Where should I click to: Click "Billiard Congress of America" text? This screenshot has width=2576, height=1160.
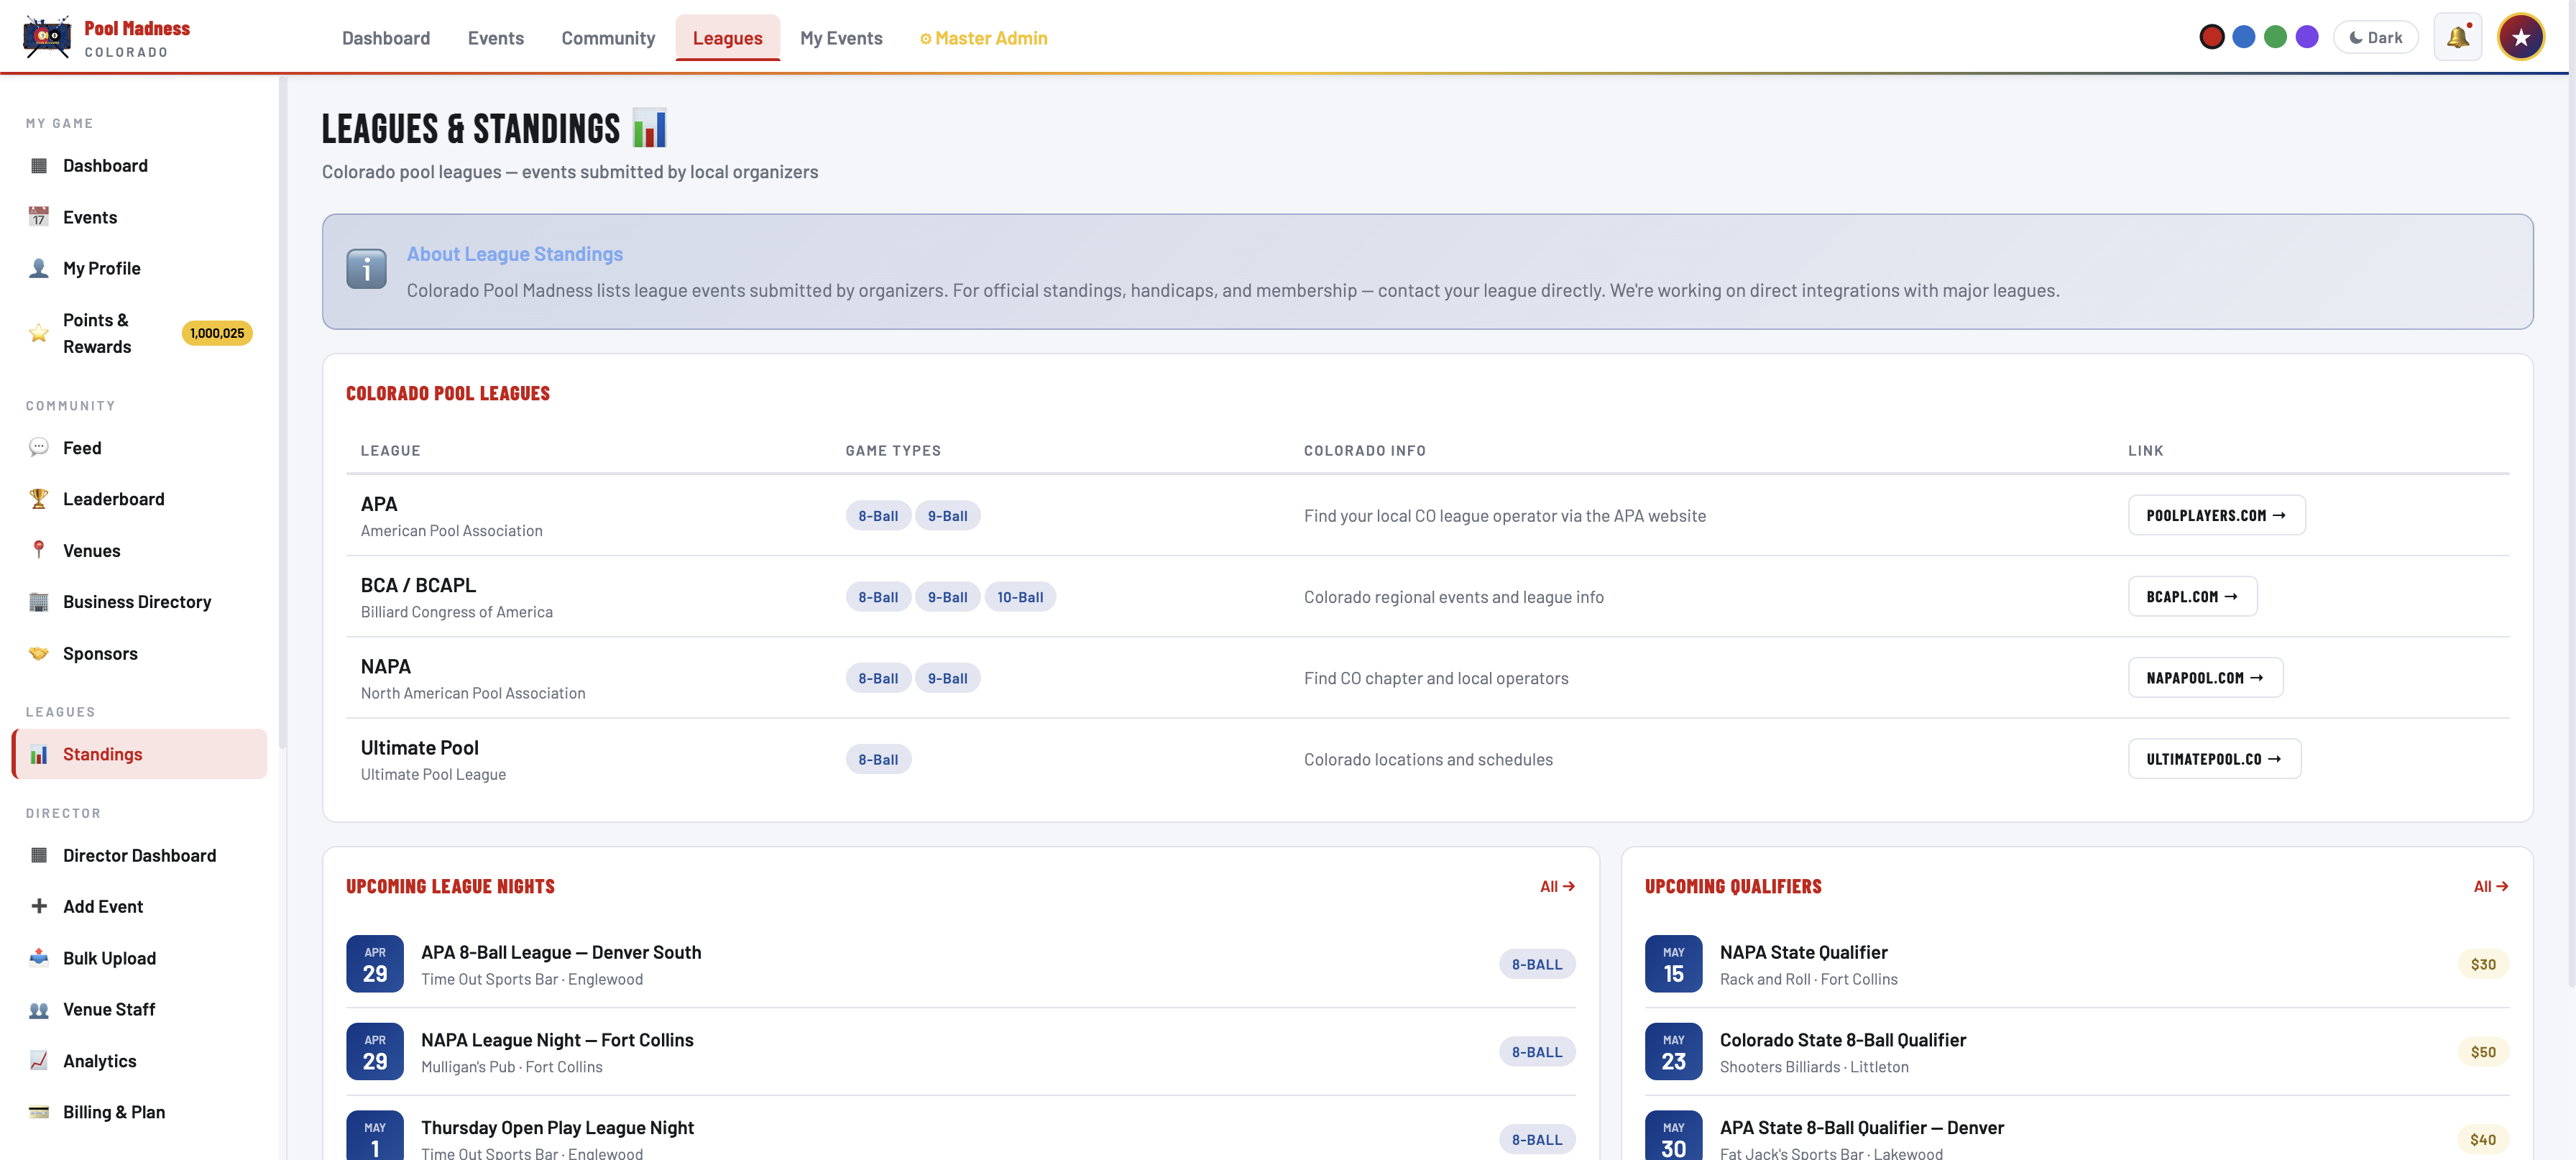456,612
